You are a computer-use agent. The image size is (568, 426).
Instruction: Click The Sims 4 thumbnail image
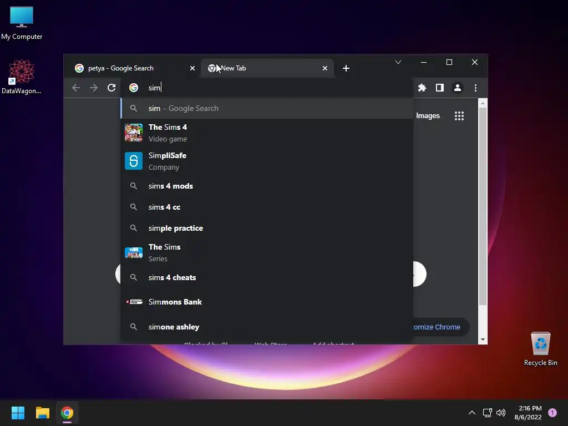(x=134, y=133)
